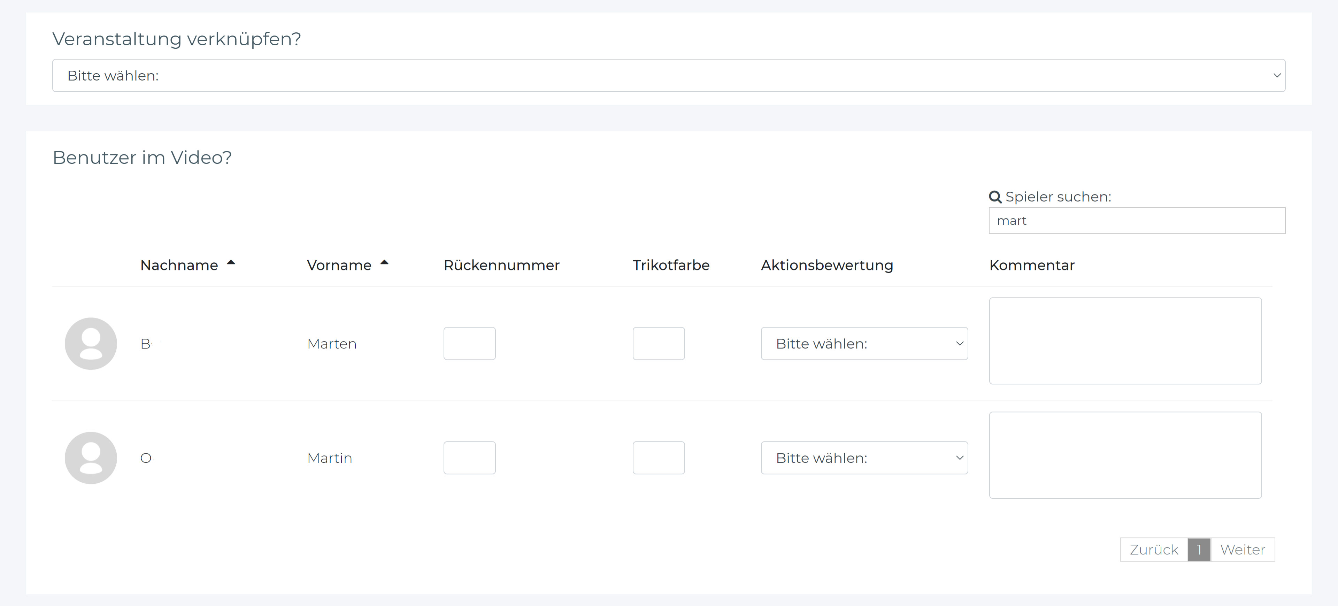The width and height of the screenshot is (1338, 606).
Task: Open Aktionsbewertung dropdown for Martin
Action: (864, 458)
